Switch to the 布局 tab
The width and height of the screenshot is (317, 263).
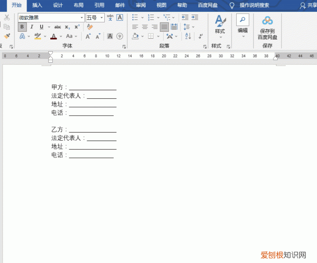(79, 5)
